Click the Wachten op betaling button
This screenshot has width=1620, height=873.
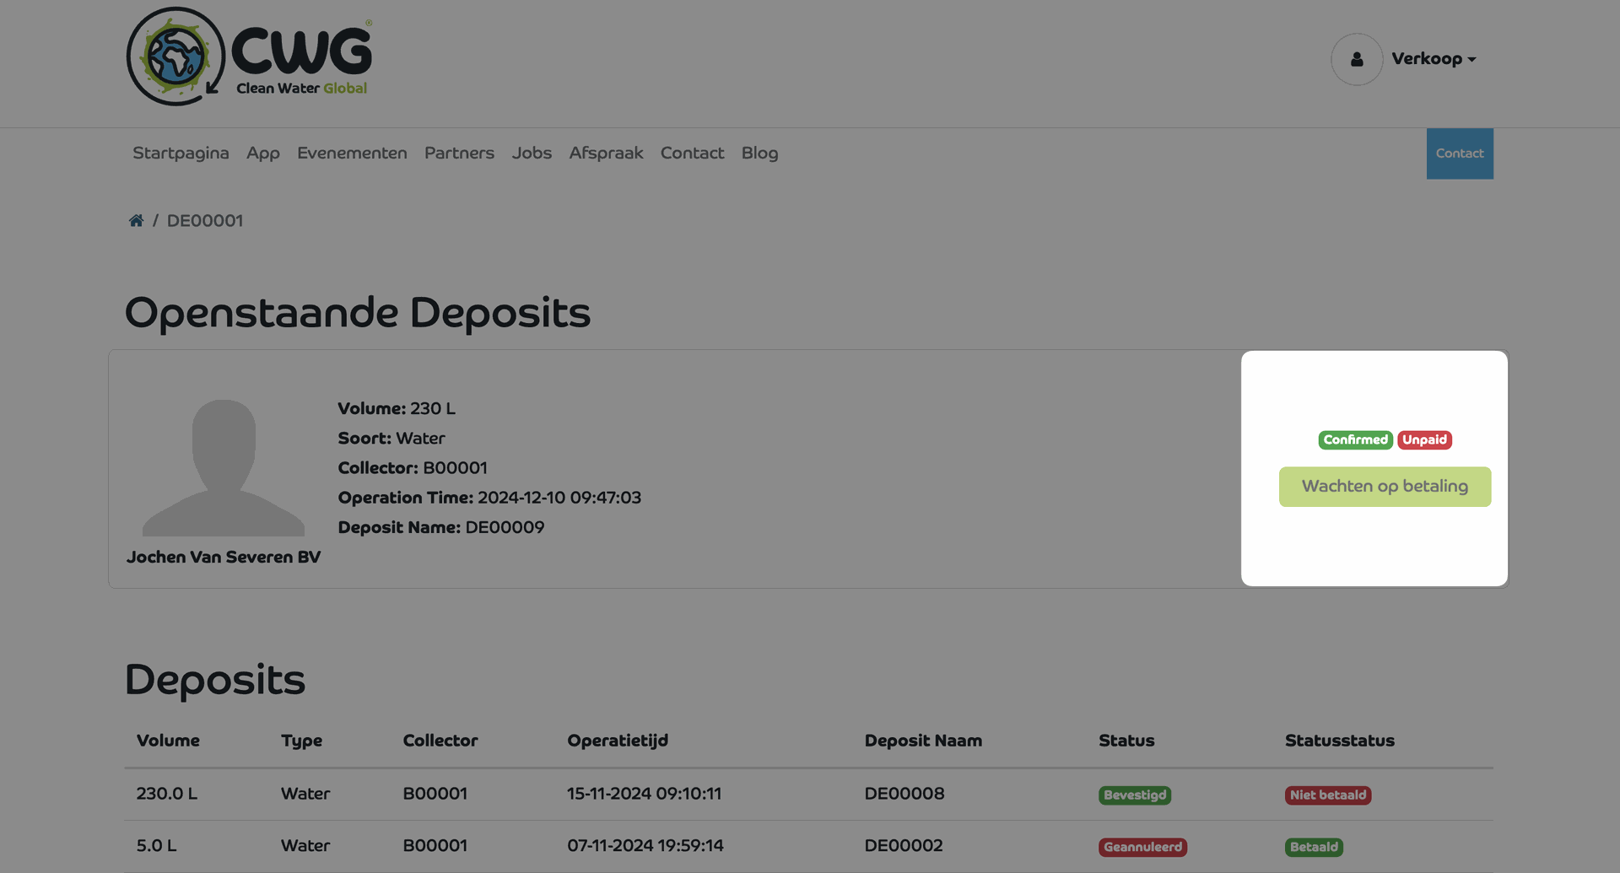click(1385, 487)
